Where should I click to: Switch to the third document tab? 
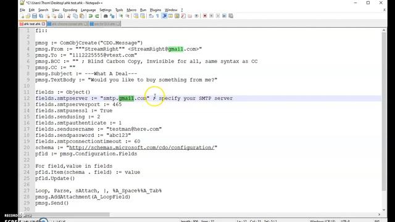point(105,24)
